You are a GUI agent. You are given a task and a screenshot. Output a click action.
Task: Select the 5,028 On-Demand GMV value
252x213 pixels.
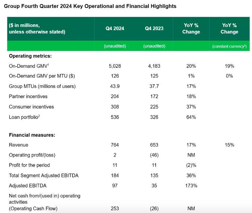click(x=115, y=66)
